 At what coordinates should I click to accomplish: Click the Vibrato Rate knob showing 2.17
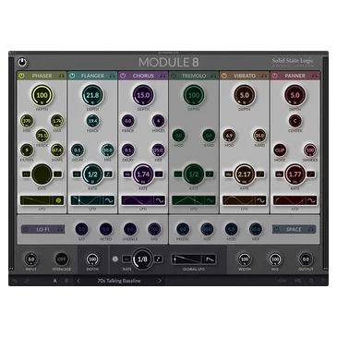[245, 175]
